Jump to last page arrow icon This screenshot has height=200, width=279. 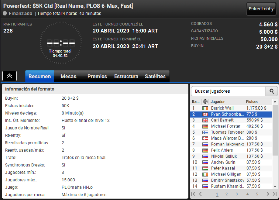click(x=275, y=194)
